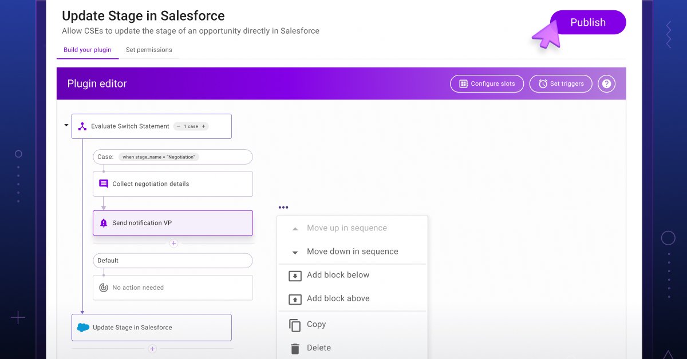Image resolution: width=687 pixels, height=359 pixels.
Task: Select Move down in sequence
Action: [352, 252]
